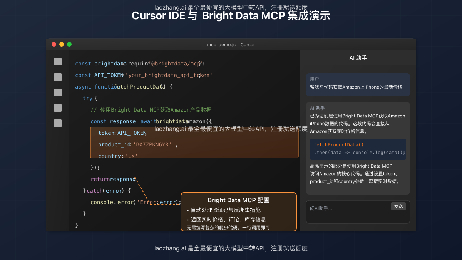Viewport: 462px width, 260px height.
Task: Click the 'your_brightdata_api_token' string
Action: coord(169,75)
